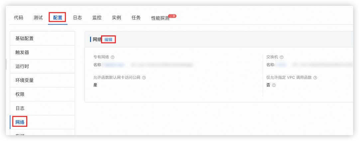359x141 pixels.
Task: Click help icon beside 仅允许指定 VPC 调用函数
Action: (315, 77)
